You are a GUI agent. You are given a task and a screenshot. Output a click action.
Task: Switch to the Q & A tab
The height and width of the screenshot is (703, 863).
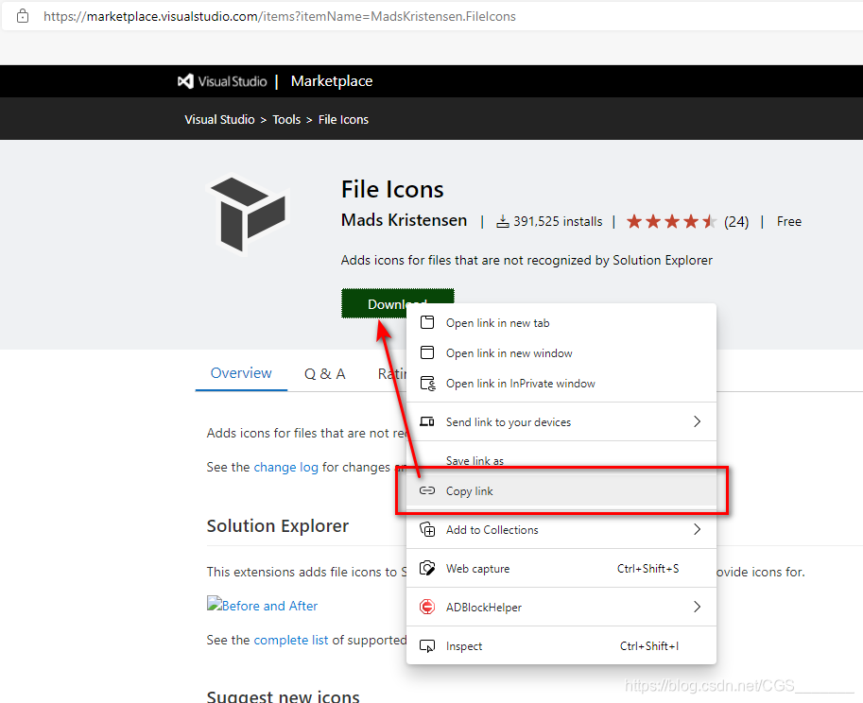point(324,373)
